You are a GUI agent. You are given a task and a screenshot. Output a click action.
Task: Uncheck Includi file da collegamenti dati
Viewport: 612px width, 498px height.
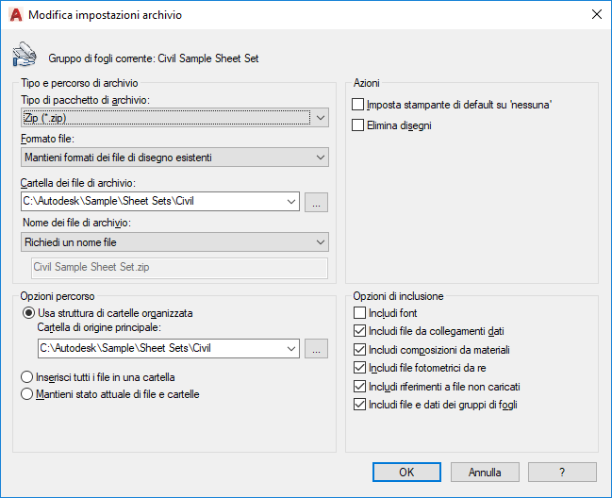click(x=358, y=331)
